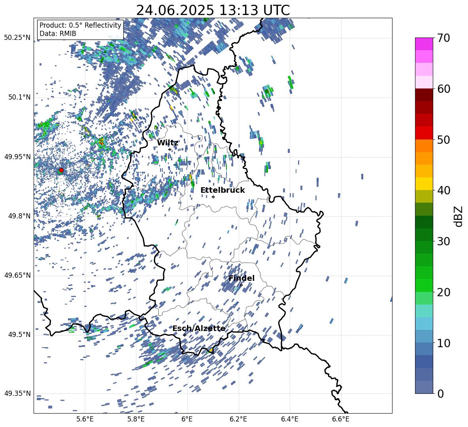Click the 49.8°N latitude label
The width and height of the screenshot is (468, 427).
pos(19,216)
